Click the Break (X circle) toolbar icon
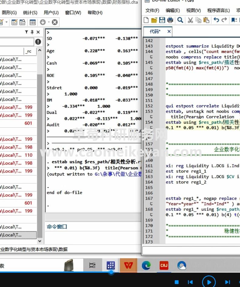Screen dimensions: 240x287 point(55,22)
